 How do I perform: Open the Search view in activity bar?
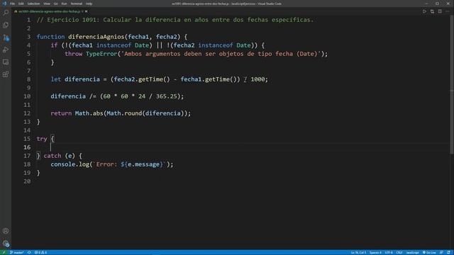[x=6, y=13]
